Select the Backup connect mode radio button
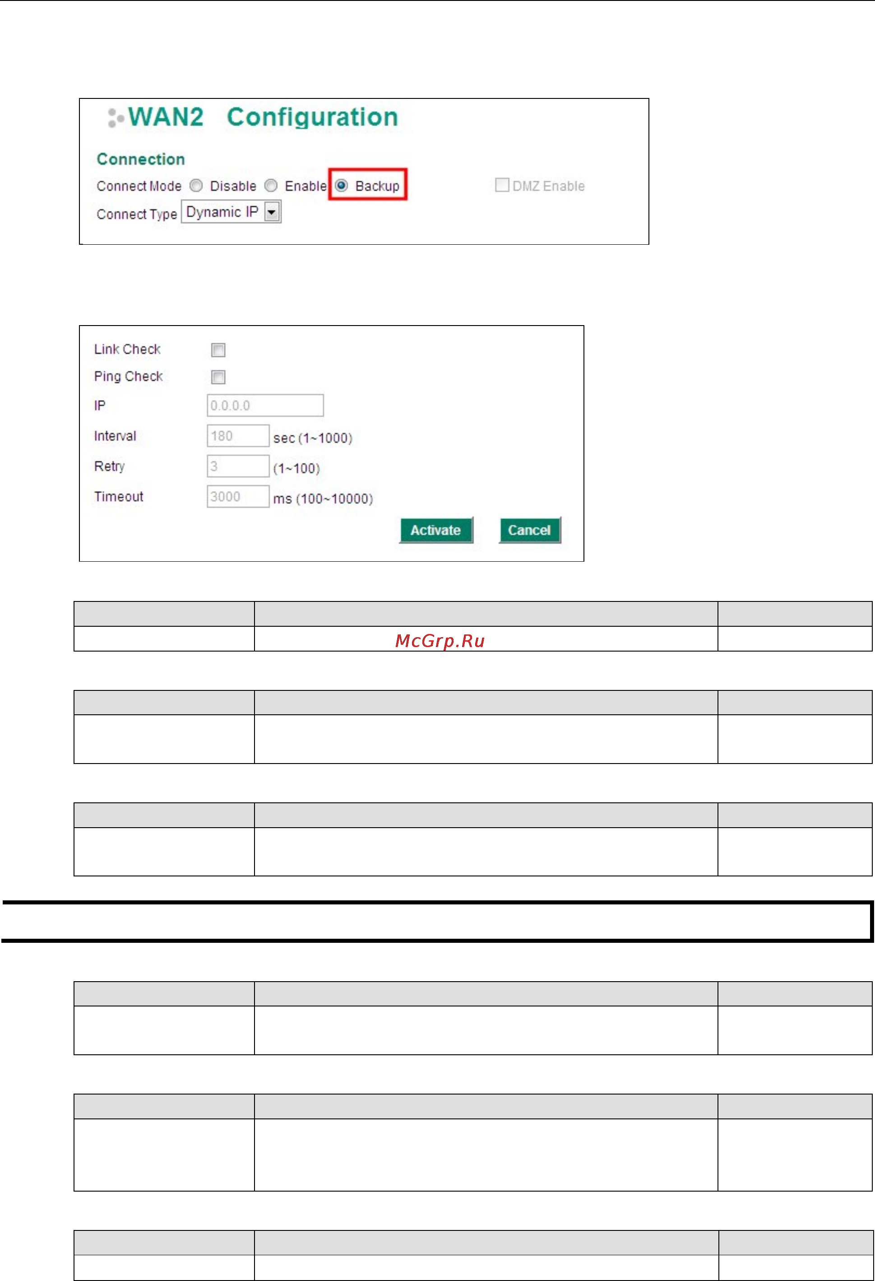 click(x=341, y=185)
